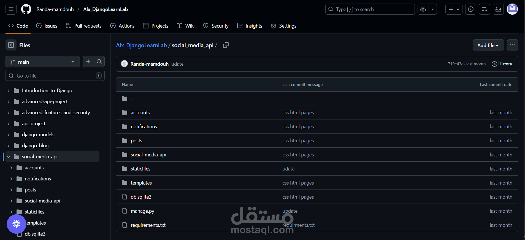Open requirements.txt in the file list

pos(148,225)
